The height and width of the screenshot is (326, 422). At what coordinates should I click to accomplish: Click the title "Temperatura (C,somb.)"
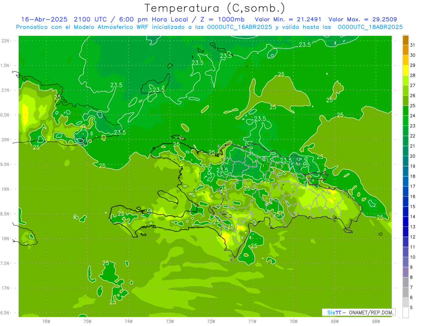pos(215,8)
